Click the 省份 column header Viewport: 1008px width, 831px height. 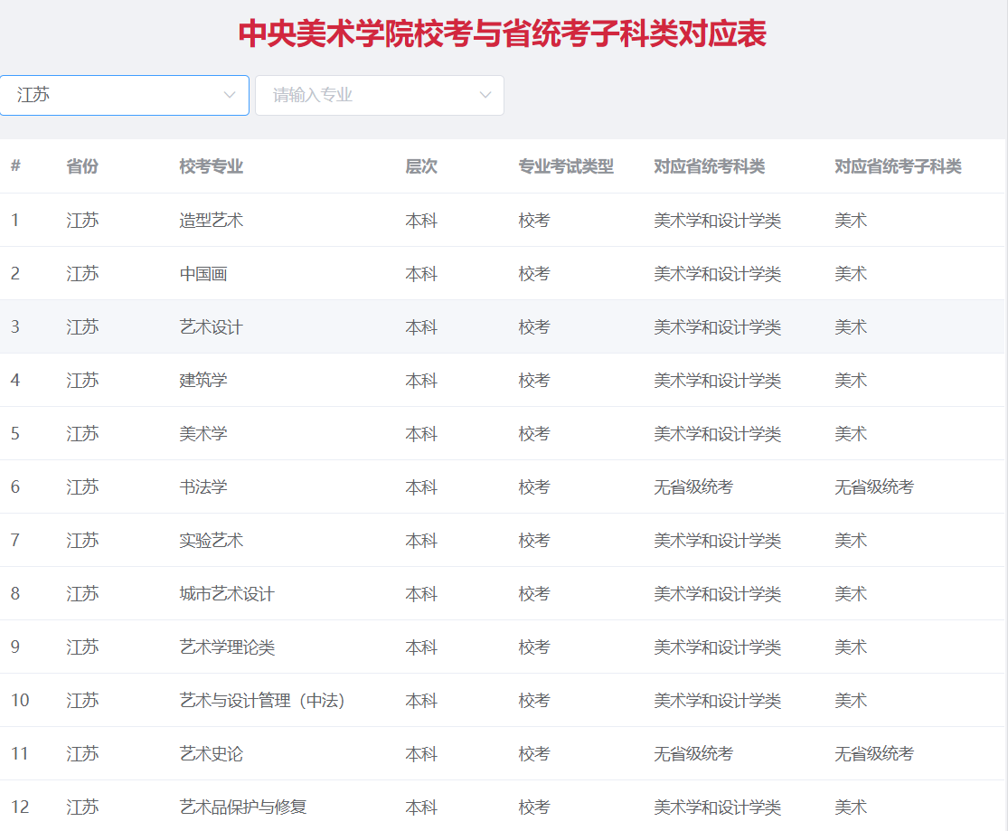82,166
